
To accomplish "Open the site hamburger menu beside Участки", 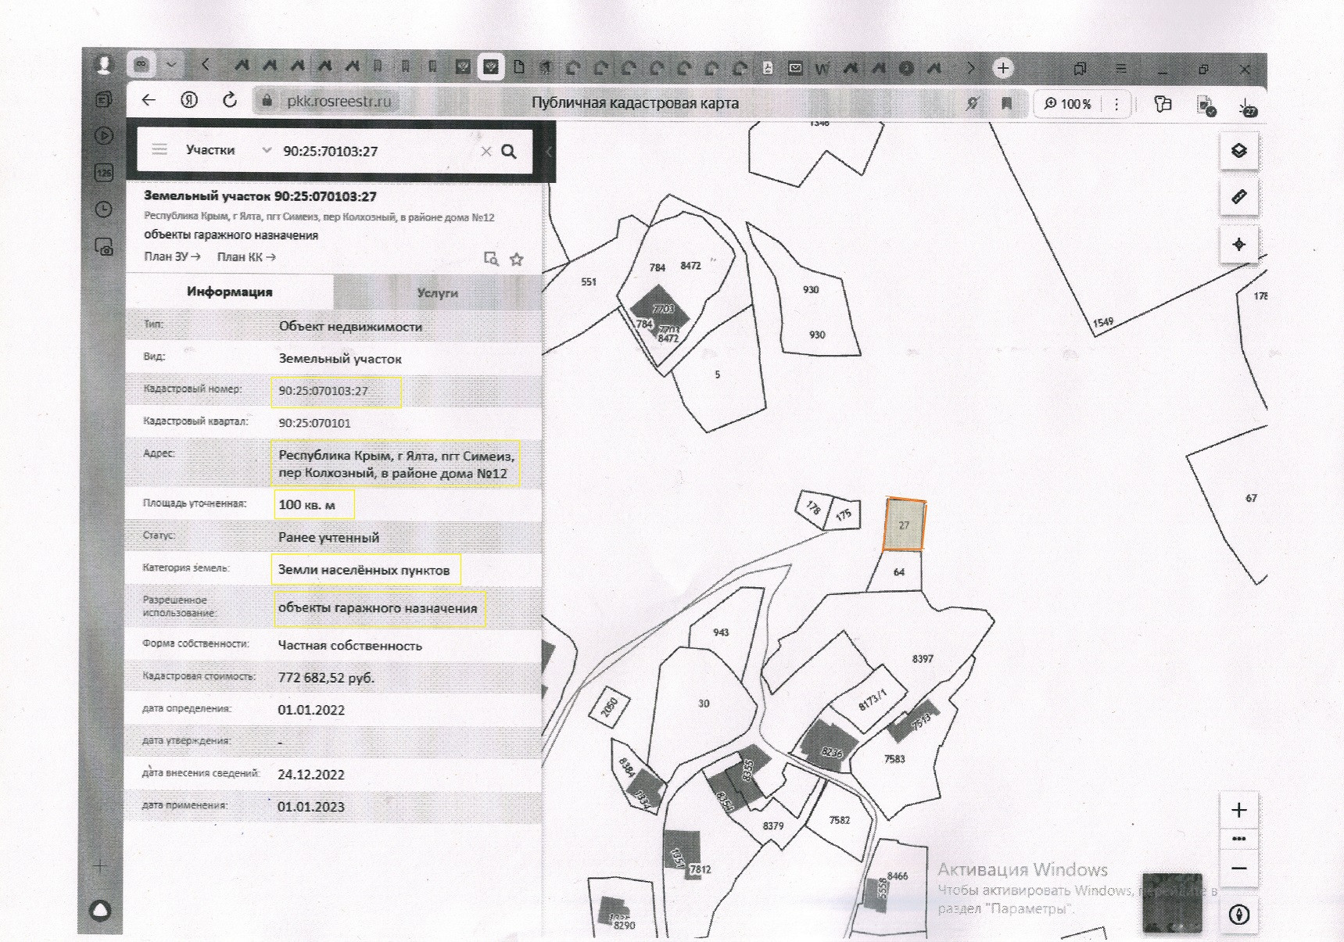I will tap(159, 149).
